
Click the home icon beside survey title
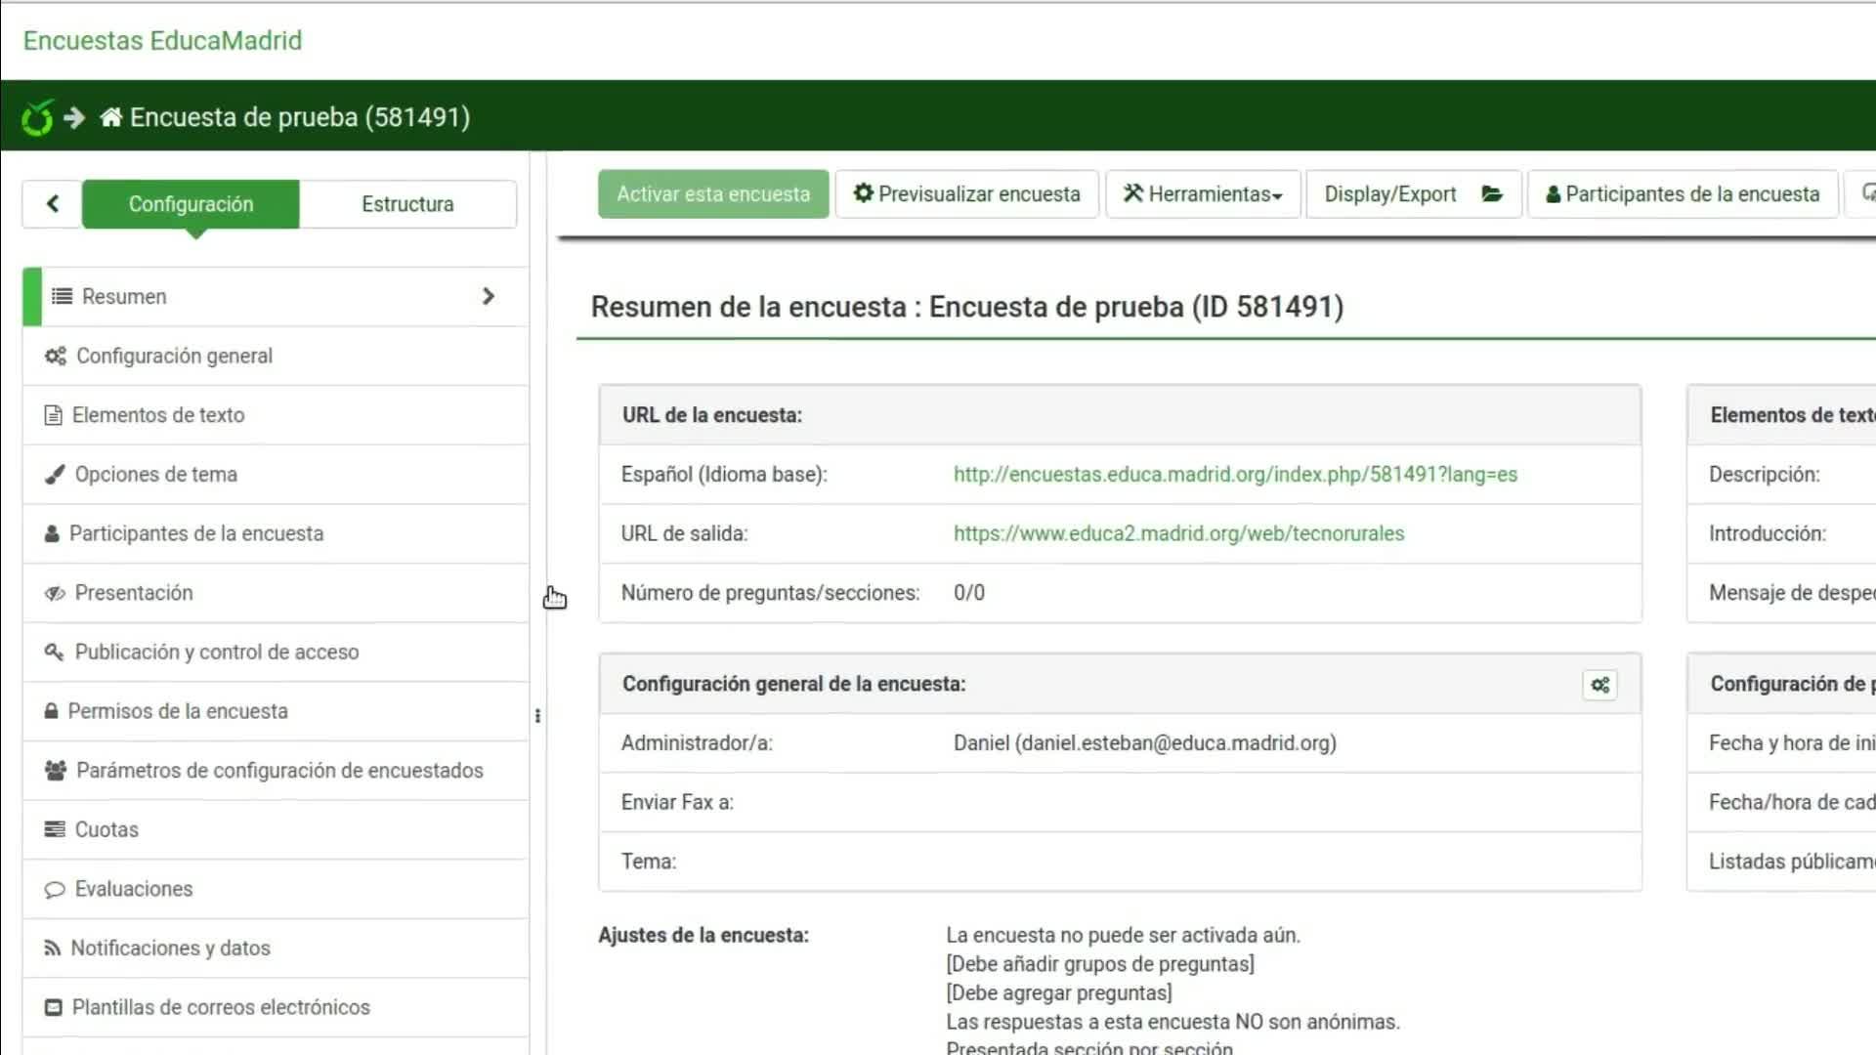(110, 117)
